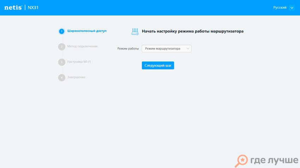Click the step 2 circle icon

coord(61,46)
